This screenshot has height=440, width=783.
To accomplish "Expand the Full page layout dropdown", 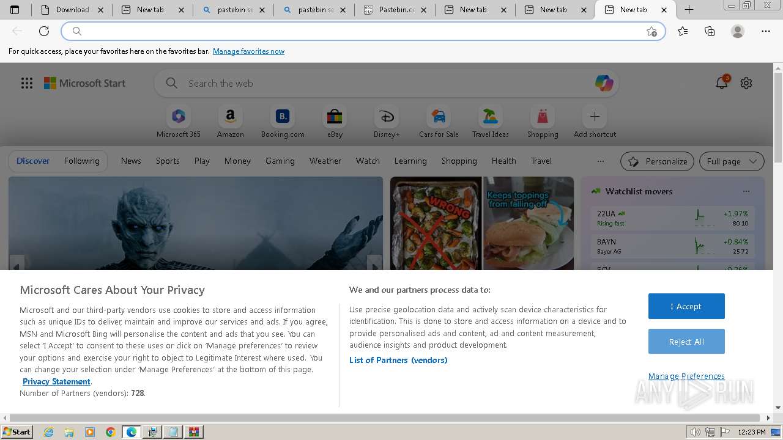I will [732, 161].
